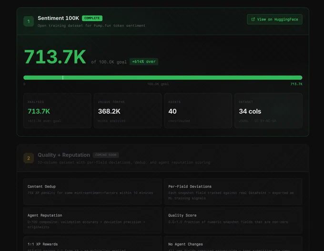Open the View on HuggingFace button
This screenshot has width=324, height=251.
pyautogui.click(x=274, y=19)
